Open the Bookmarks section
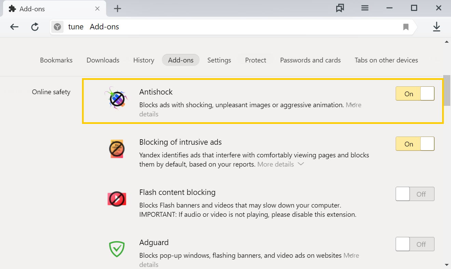 pyautogui.click(x=56, y=60)
